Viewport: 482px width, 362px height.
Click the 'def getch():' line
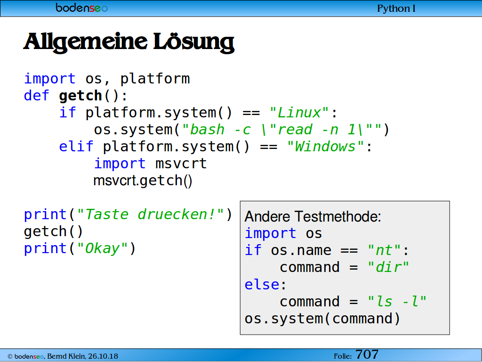pos(75,96)
